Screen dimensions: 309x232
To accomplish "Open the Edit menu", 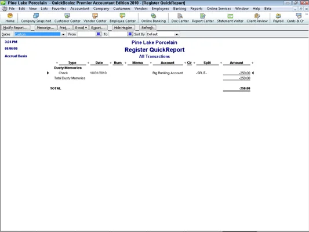I will (x=21, y=9).
